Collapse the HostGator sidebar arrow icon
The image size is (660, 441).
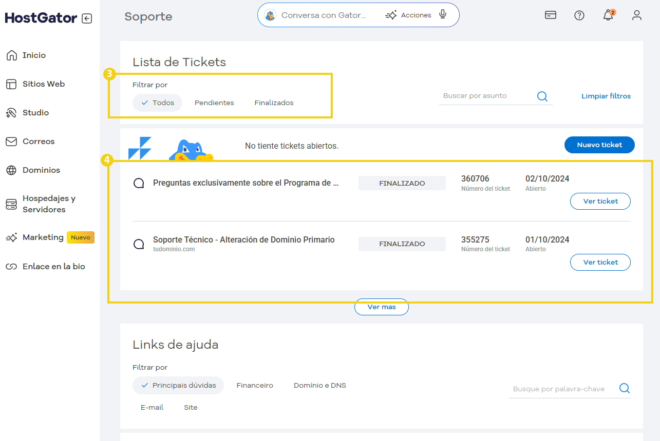pos(87,19)
